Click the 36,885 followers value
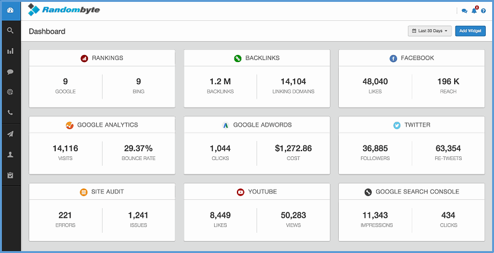This screenshot has height=253, width=494. pos(375,148)
